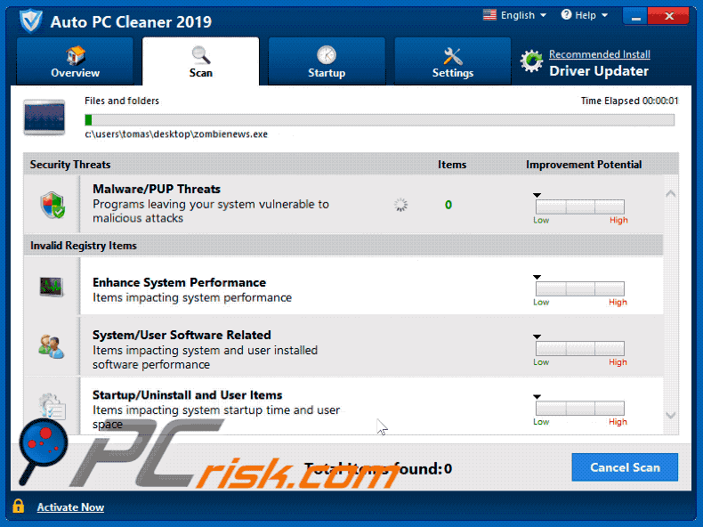Click the Security Threats column header
This screenshot has width=703, height=527.
pos(70,165)
